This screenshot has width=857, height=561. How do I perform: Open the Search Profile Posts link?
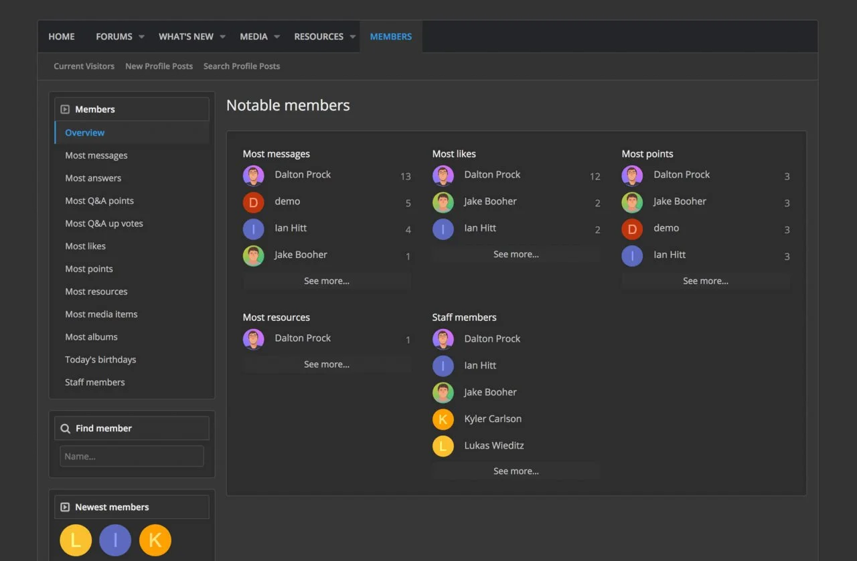[242, 66]
